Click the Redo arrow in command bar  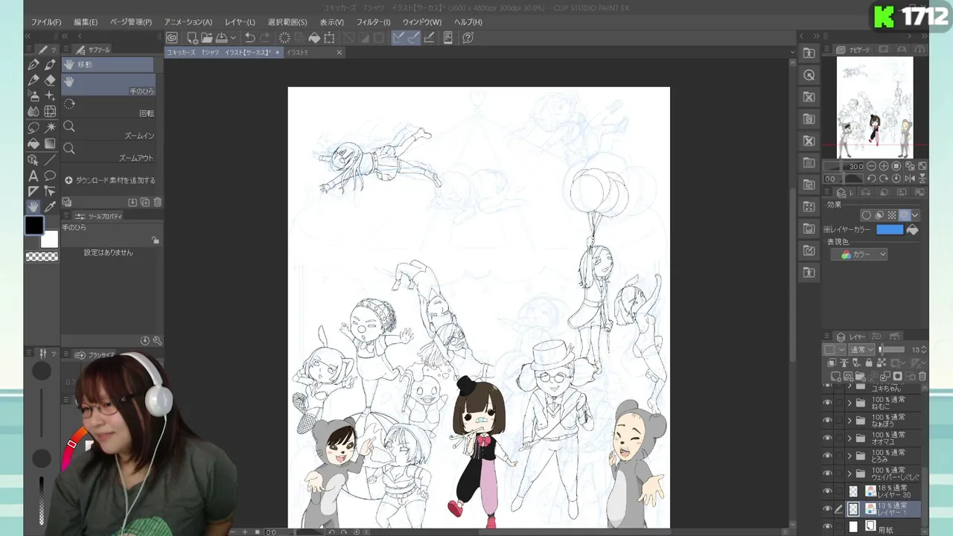[265, 37]
